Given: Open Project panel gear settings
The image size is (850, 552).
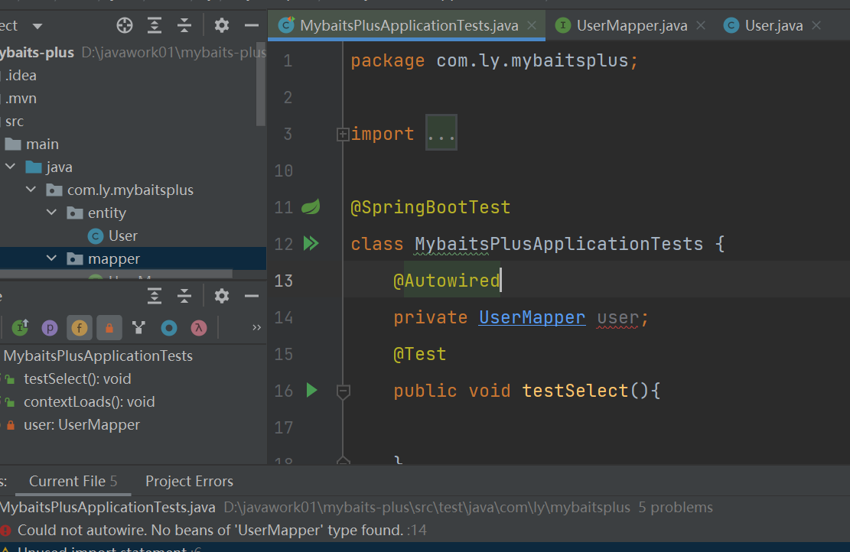Looking at the screenshot, I should pos(222,26).
